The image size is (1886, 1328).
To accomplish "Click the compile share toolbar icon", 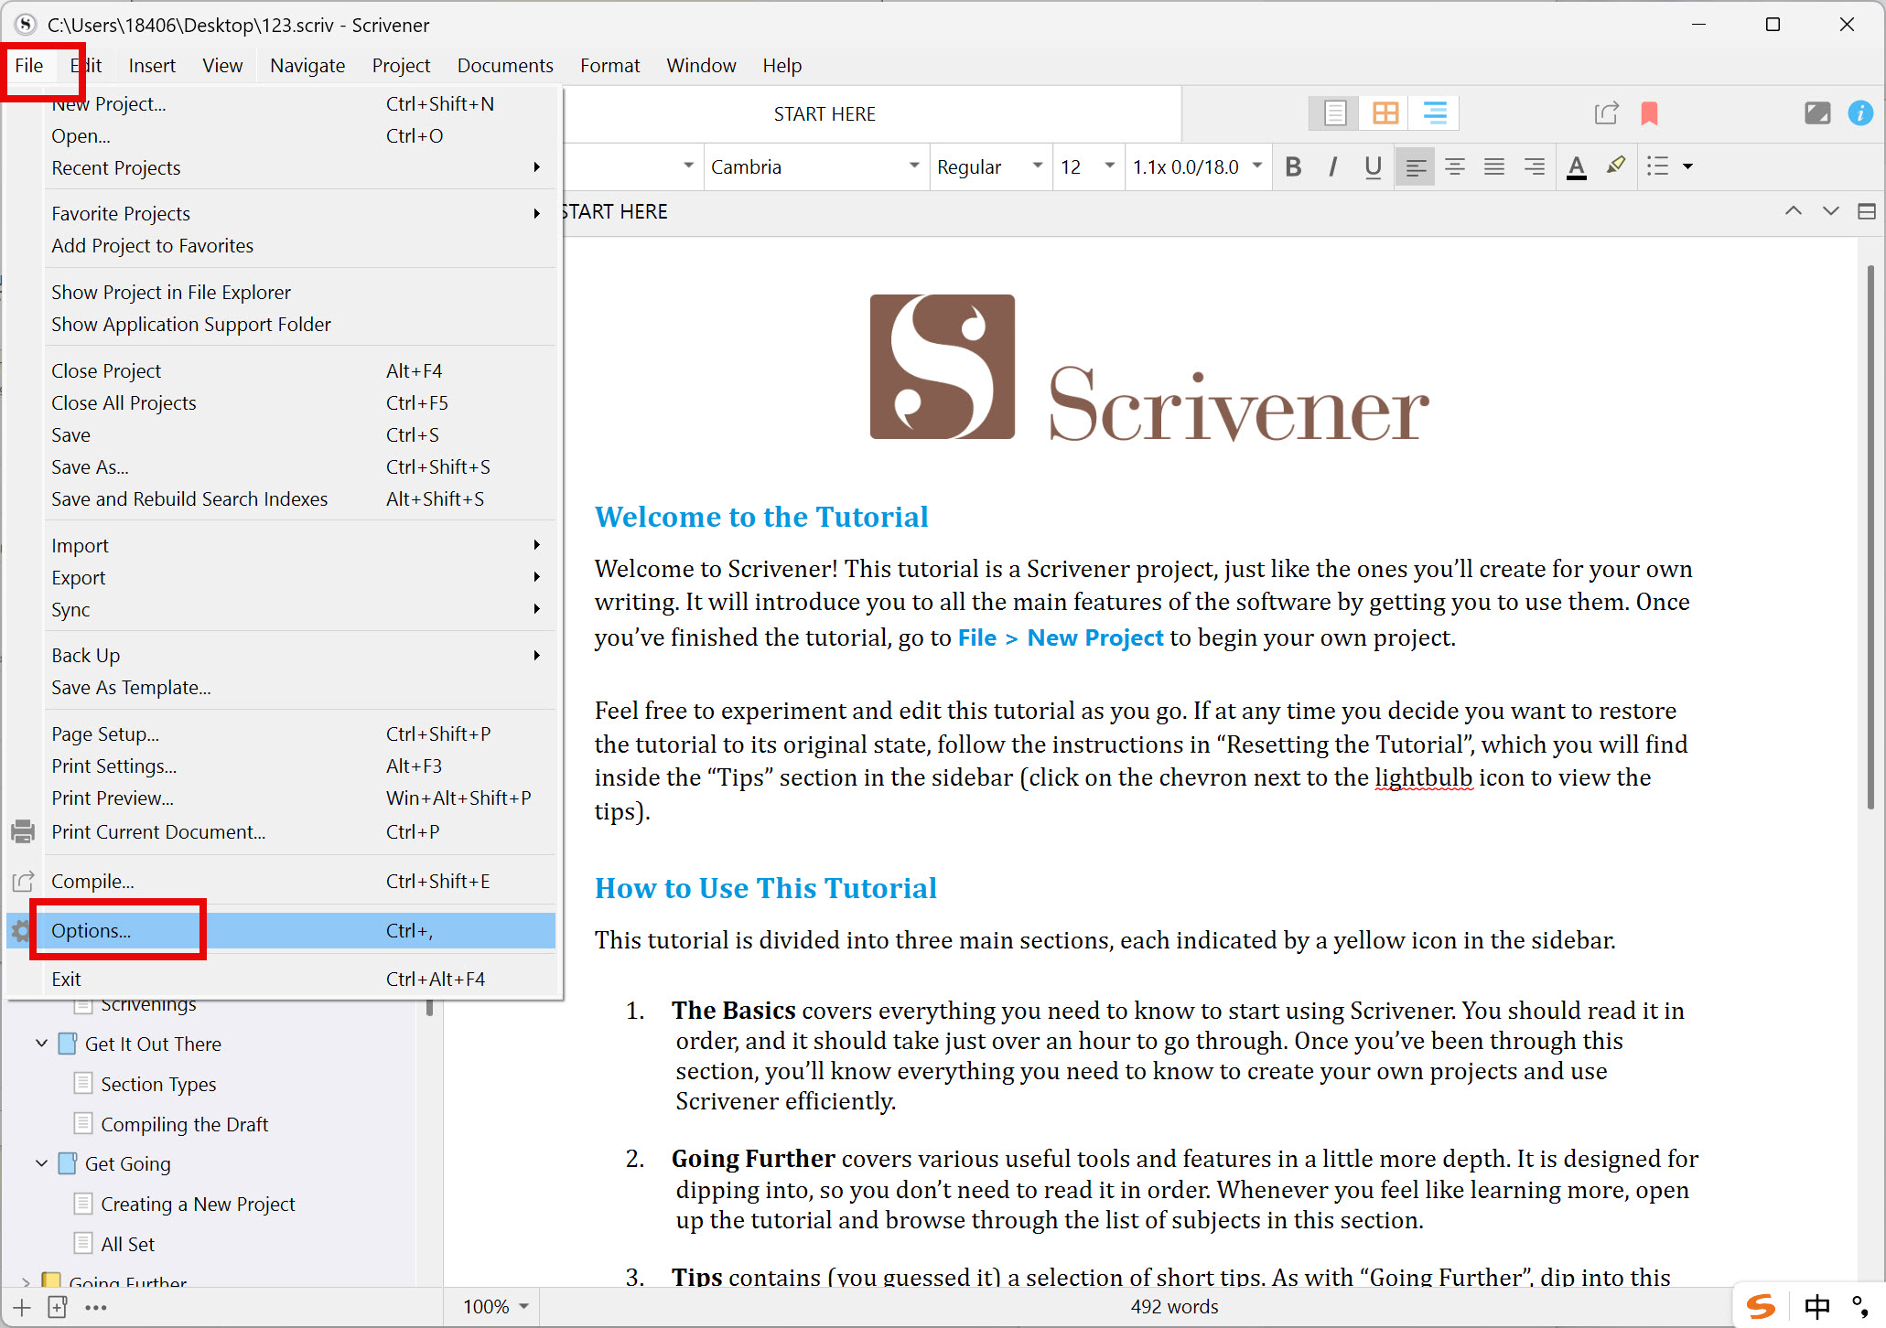I will 1606,113.
